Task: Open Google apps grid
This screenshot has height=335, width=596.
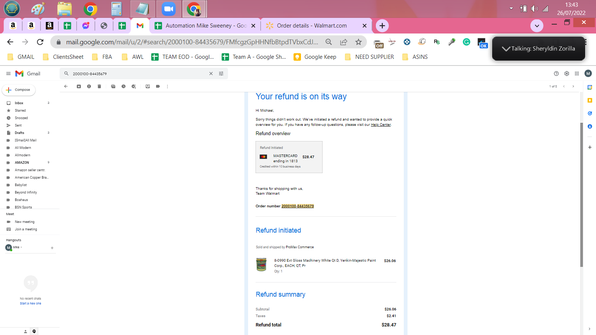Action: click(x=577, y=74)
